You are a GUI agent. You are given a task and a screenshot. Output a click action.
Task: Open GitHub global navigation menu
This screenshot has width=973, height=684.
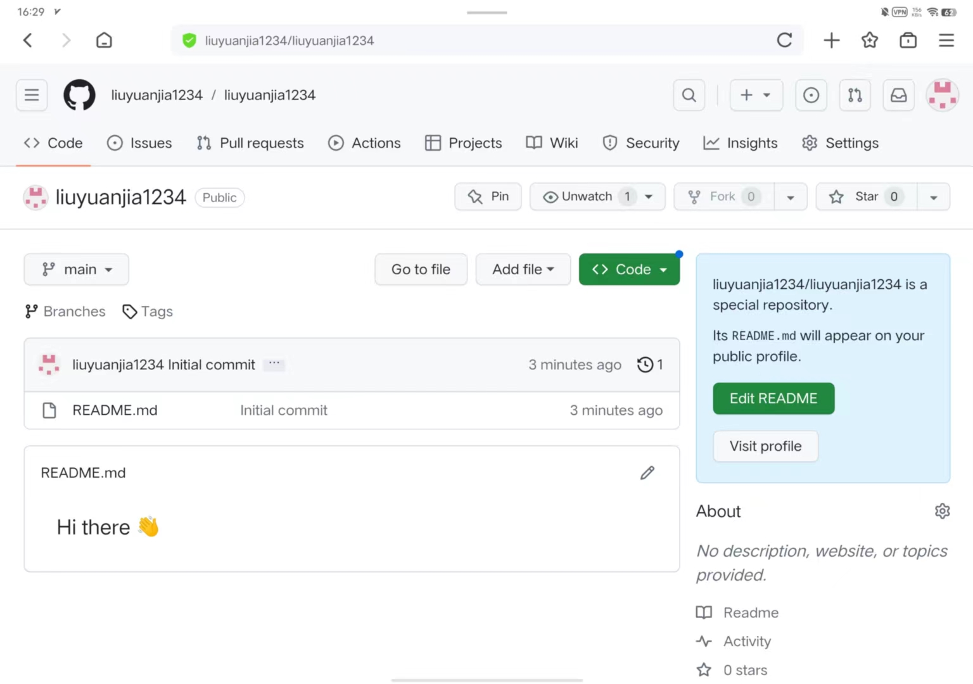click(32, 95)
